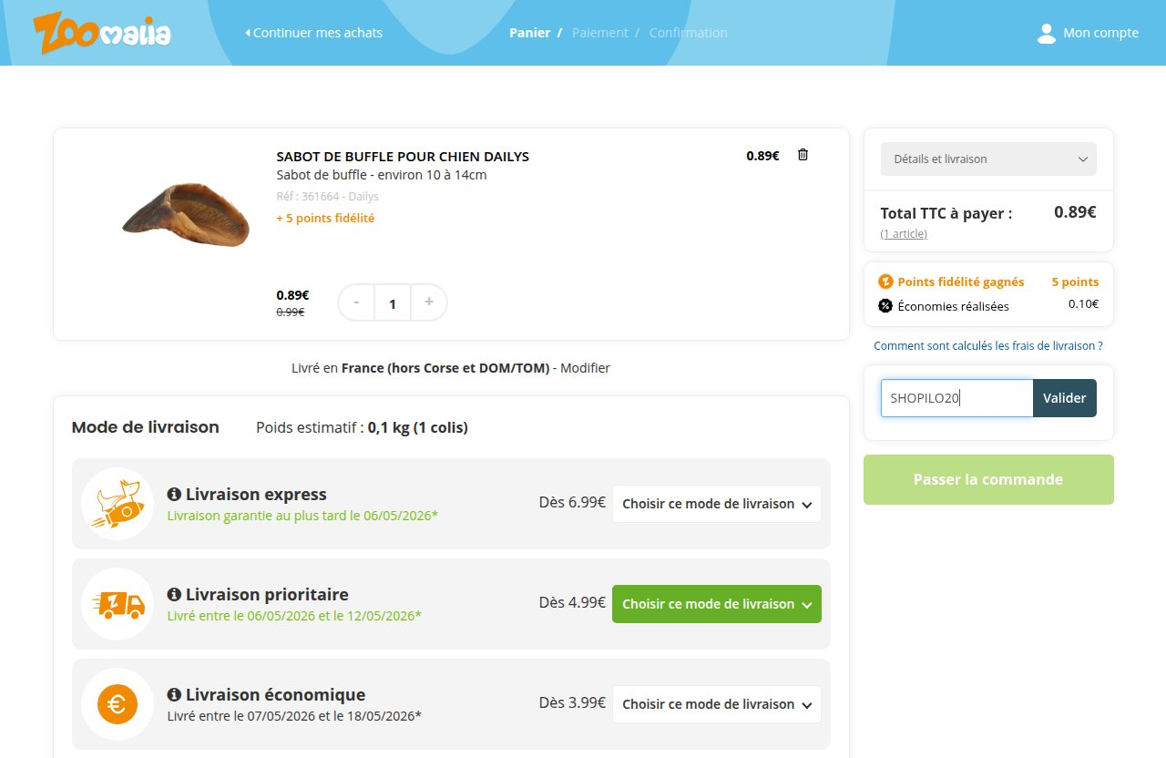Open Mon compte link
This screenshot has width=1166, height=758.
pyautogui.click(x=1100, y=33)
